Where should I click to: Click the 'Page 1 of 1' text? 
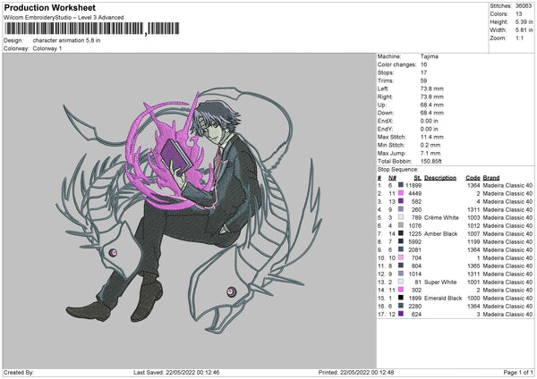tap(518, 372)
